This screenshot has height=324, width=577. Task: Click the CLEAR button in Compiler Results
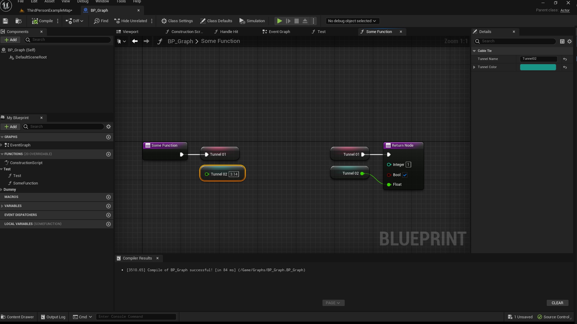(557, 303)
